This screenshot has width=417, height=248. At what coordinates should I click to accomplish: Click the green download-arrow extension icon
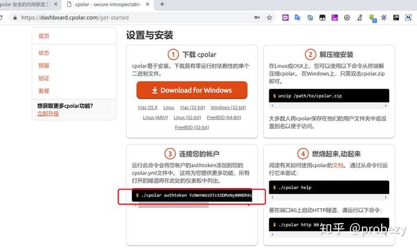click(372, 18)
